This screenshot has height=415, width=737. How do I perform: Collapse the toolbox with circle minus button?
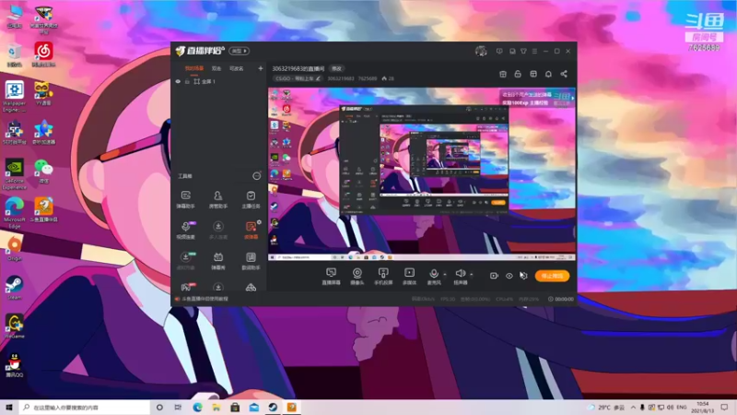coord(257,176)
